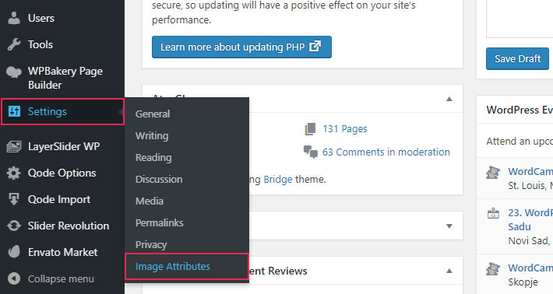Open WordCamp Skopje event link
Viewport: 553px width, 294px height.
[530, 268]
